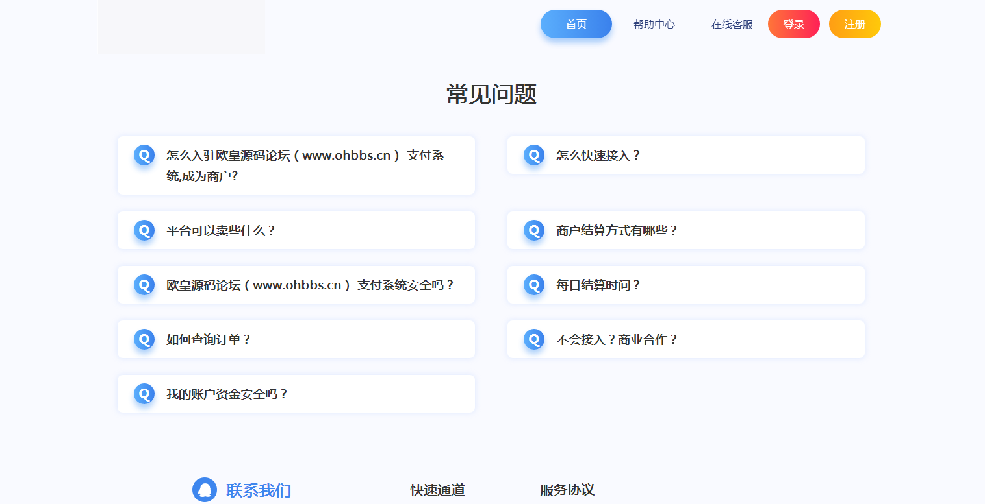
Task: Click the Q icon beside 不会接入？商业合作 question
Action: pos(533,339)
